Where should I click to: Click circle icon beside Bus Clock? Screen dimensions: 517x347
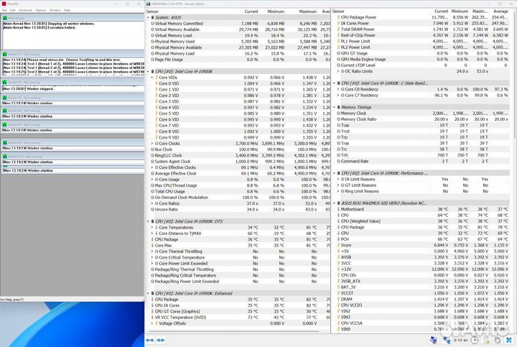click(153, 149)
